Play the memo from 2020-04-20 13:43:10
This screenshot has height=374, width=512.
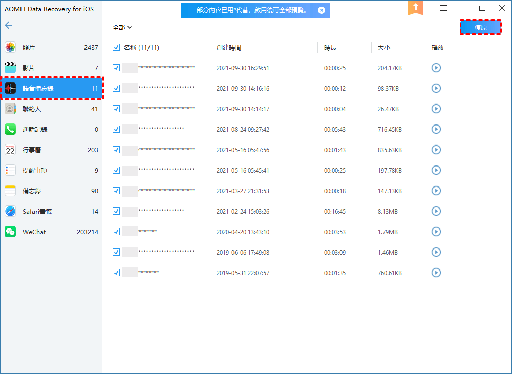(x=436, y=232)
